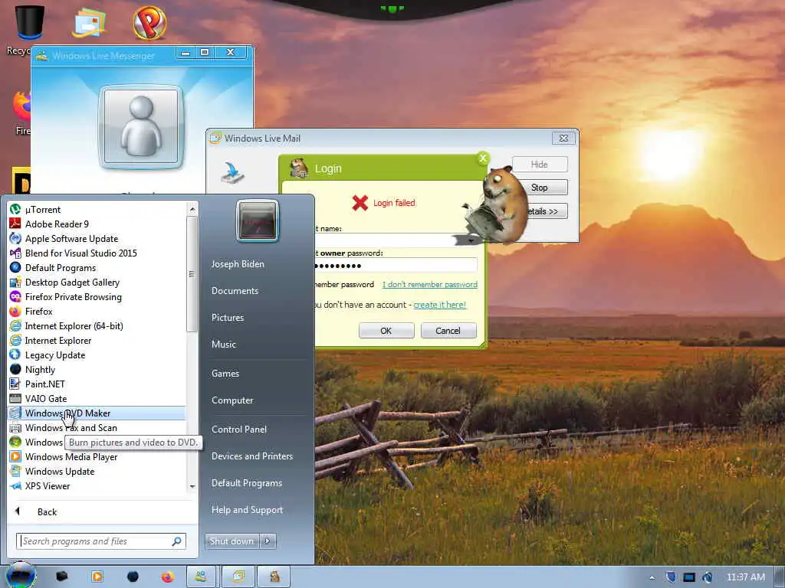Image resolution: width=785 pixels, height=588 pixels.
Task: Click the user account picture in Start menu
Action: pyautogui.click(x=258, y=220)
